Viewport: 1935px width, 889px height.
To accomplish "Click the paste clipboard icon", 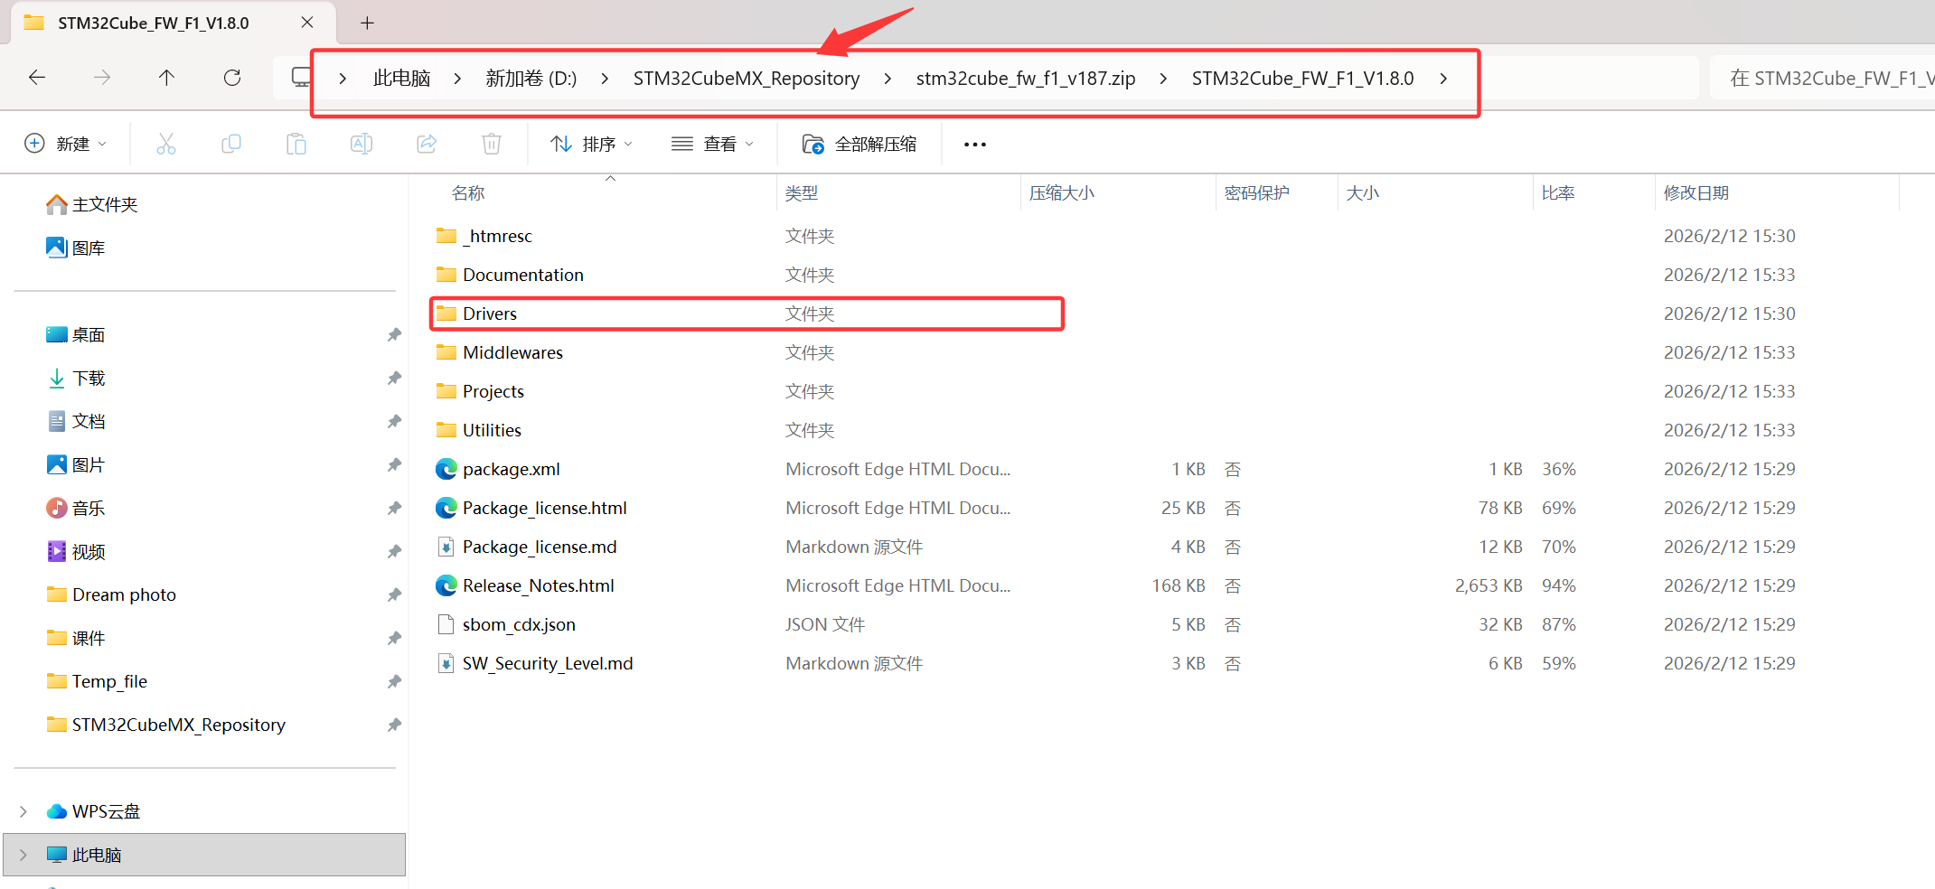I will pyautogui.click(x=296, y=144).
